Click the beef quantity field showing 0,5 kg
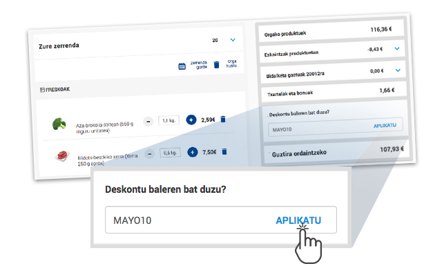The image size is (442, 275). click(170, 153)
